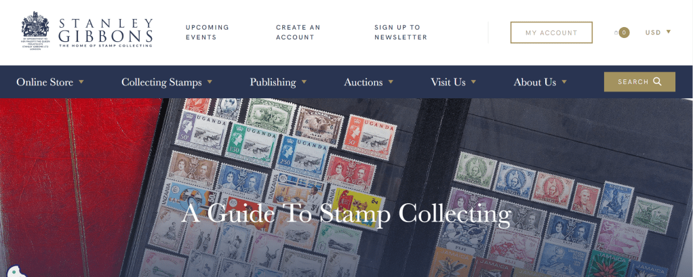
Task: Follow the Sign Up To Newsletter link
Action: pyautogui.click(x=401, y=33)
